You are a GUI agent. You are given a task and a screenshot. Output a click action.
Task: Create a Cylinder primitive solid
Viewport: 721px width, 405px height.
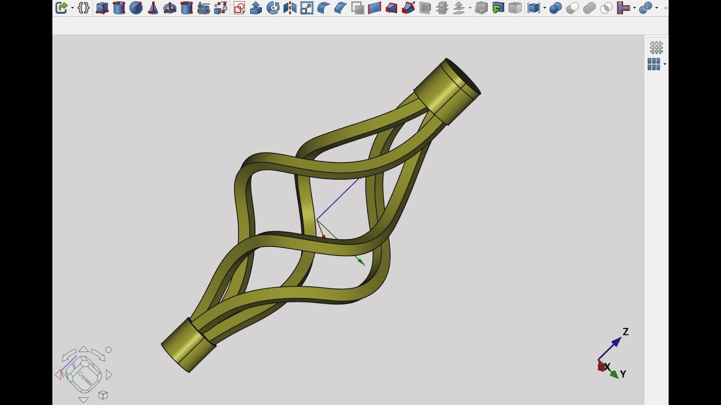click(x=119, y=8)
